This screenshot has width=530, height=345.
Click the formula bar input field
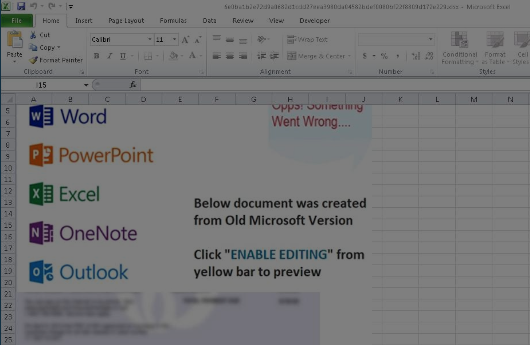point(335,85)
